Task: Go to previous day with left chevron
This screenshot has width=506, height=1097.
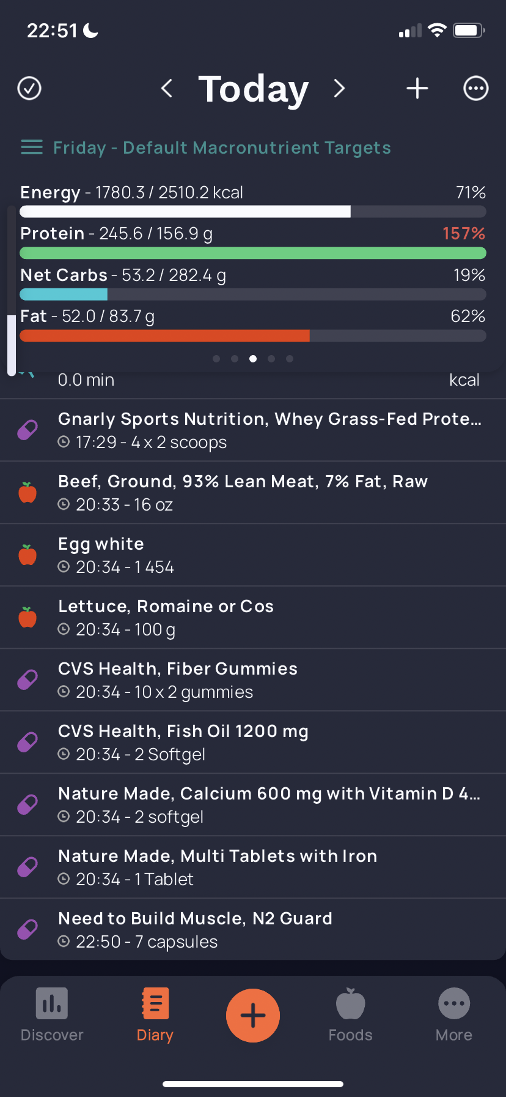Action: click(x=166, y=88)
